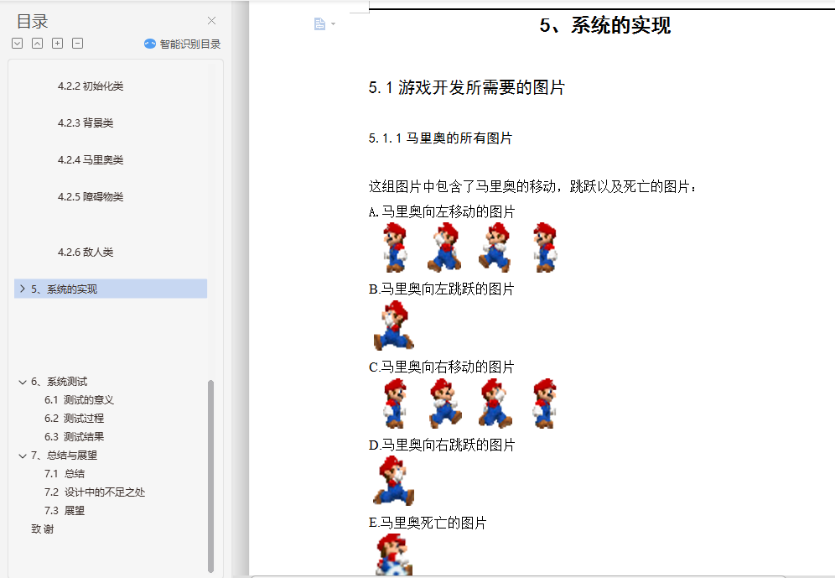Jump to 7、总结与展望 section
The image size is (835, 578).
tap(64, 456)
